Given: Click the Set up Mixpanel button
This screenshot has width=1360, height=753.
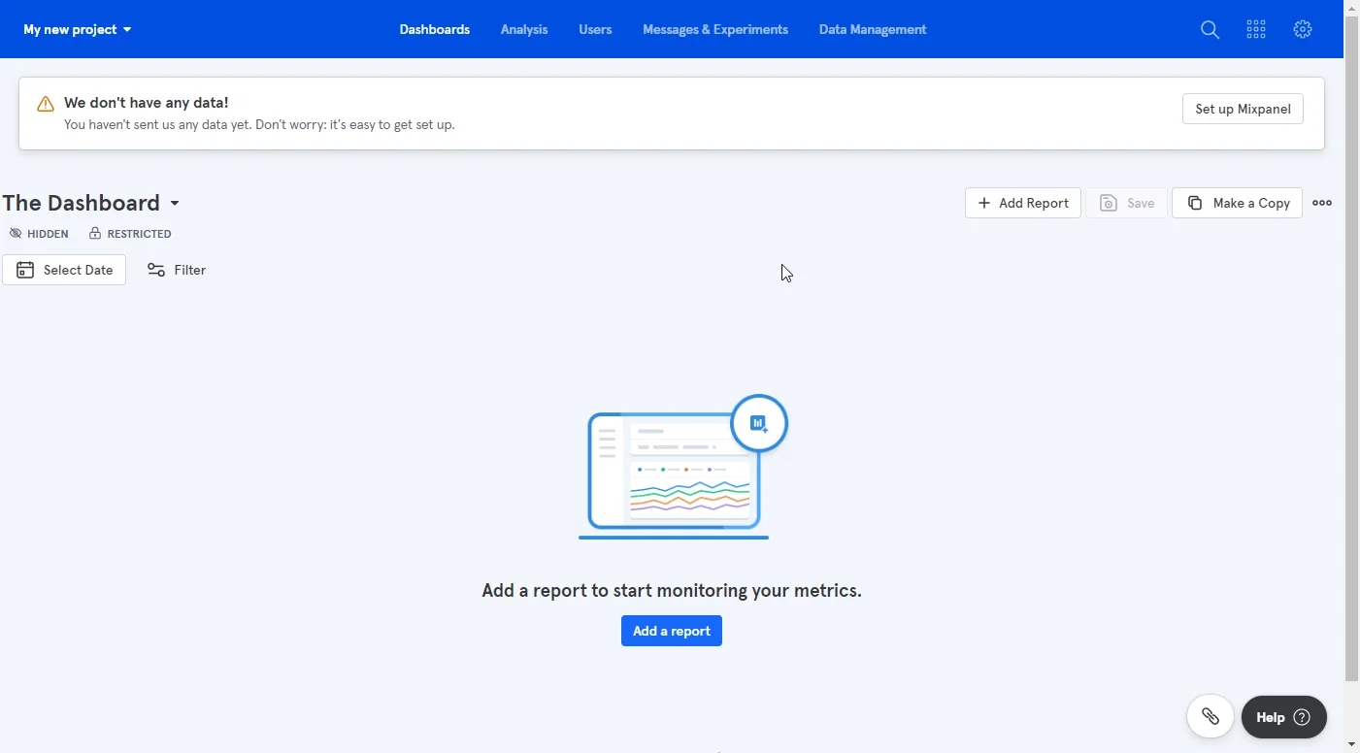Looking at the screenshot, I should click(x=1243, y=109).
